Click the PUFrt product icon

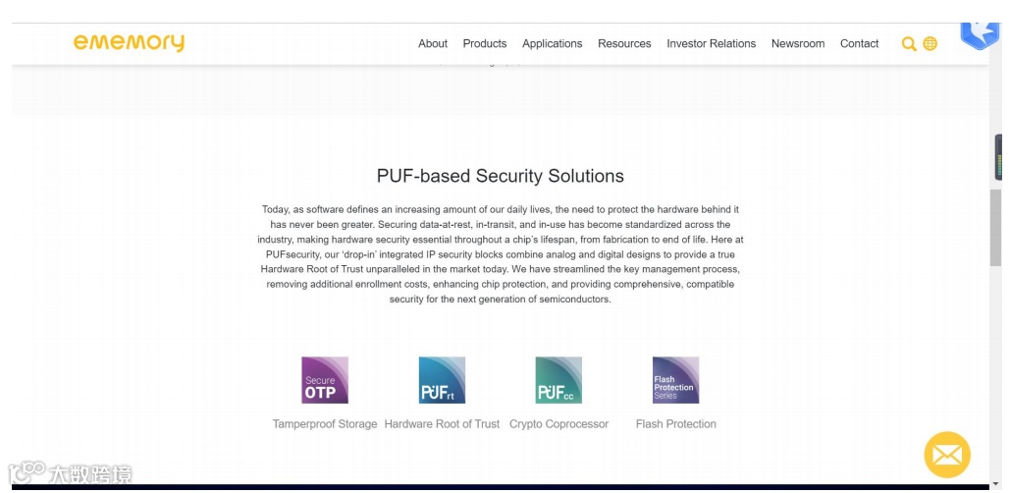pos(442,380)
